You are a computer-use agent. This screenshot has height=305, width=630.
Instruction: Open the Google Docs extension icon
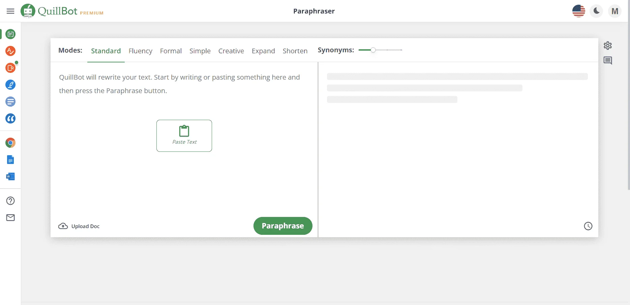pos(10,160)
